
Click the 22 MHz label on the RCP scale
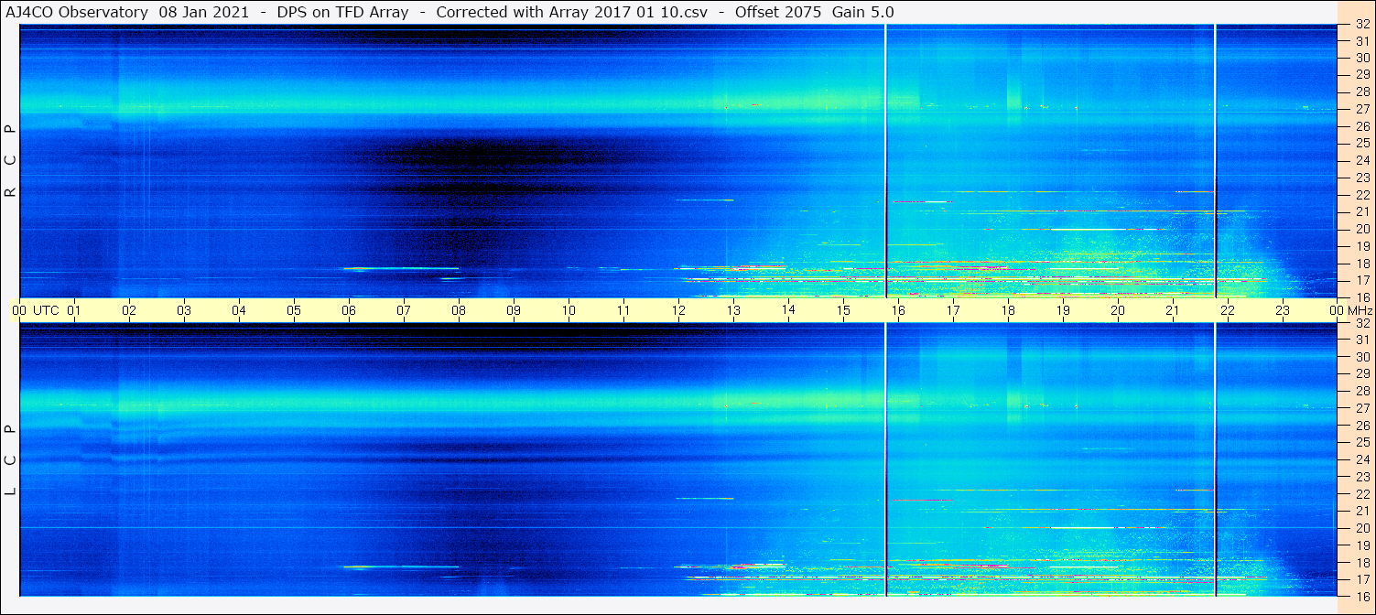pos(1362,195)
